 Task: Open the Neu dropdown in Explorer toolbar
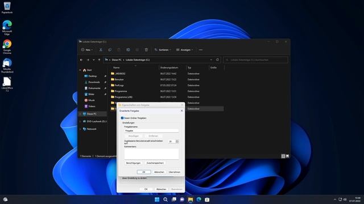pyautogui.click(x=87, y=50)
